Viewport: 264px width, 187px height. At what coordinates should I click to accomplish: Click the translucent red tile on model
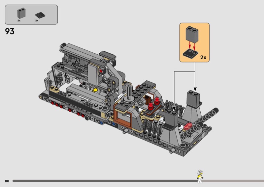189,125
